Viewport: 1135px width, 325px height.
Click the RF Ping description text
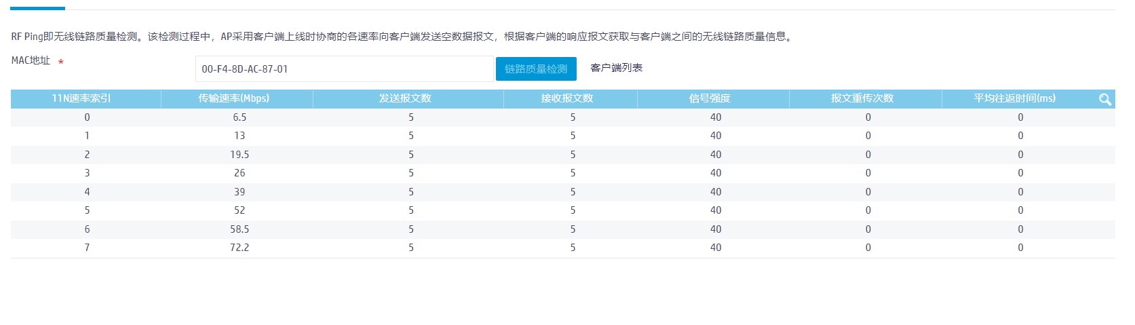402,37
